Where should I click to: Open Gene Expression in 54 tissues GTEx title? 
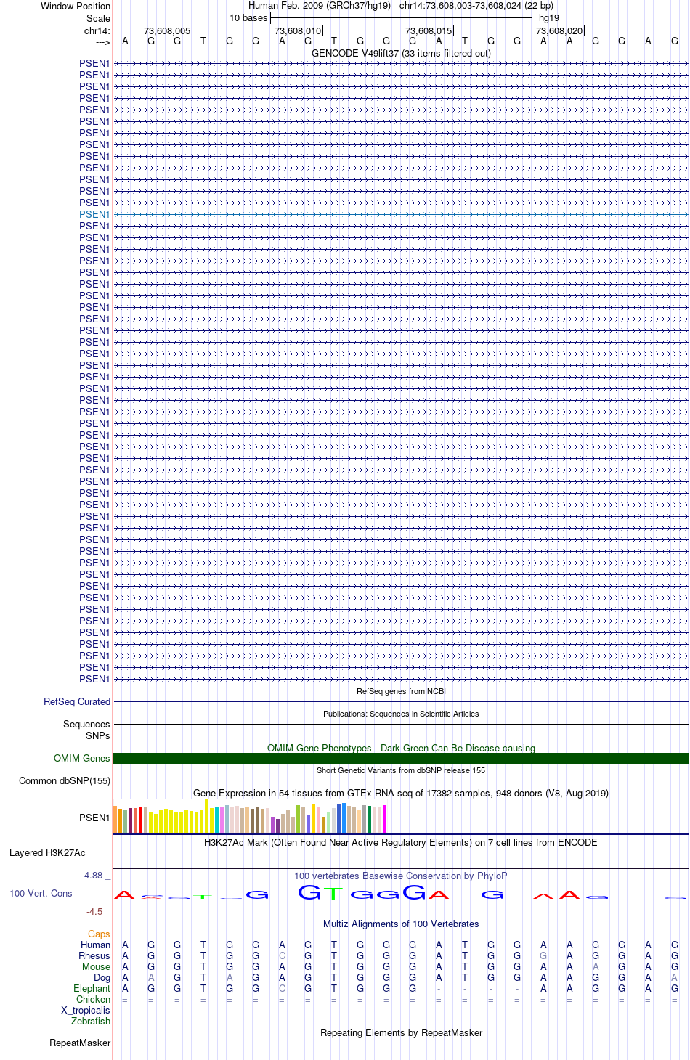(401, 793)
